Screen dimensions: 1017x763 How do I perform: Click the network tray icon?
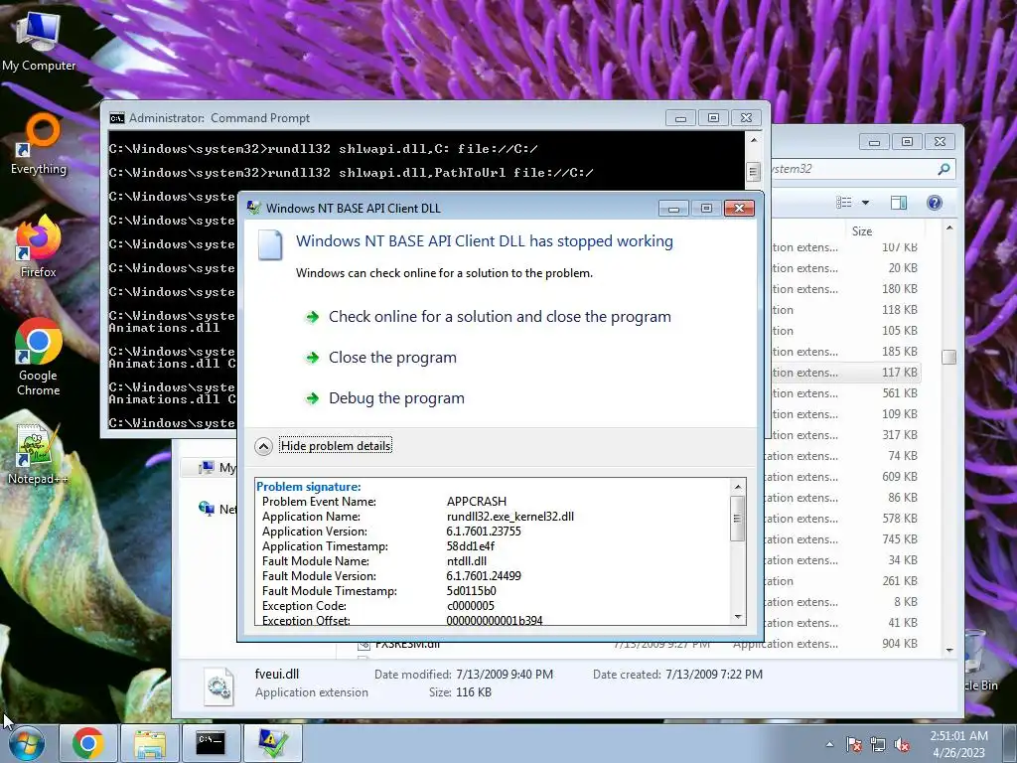pos(878,744)
